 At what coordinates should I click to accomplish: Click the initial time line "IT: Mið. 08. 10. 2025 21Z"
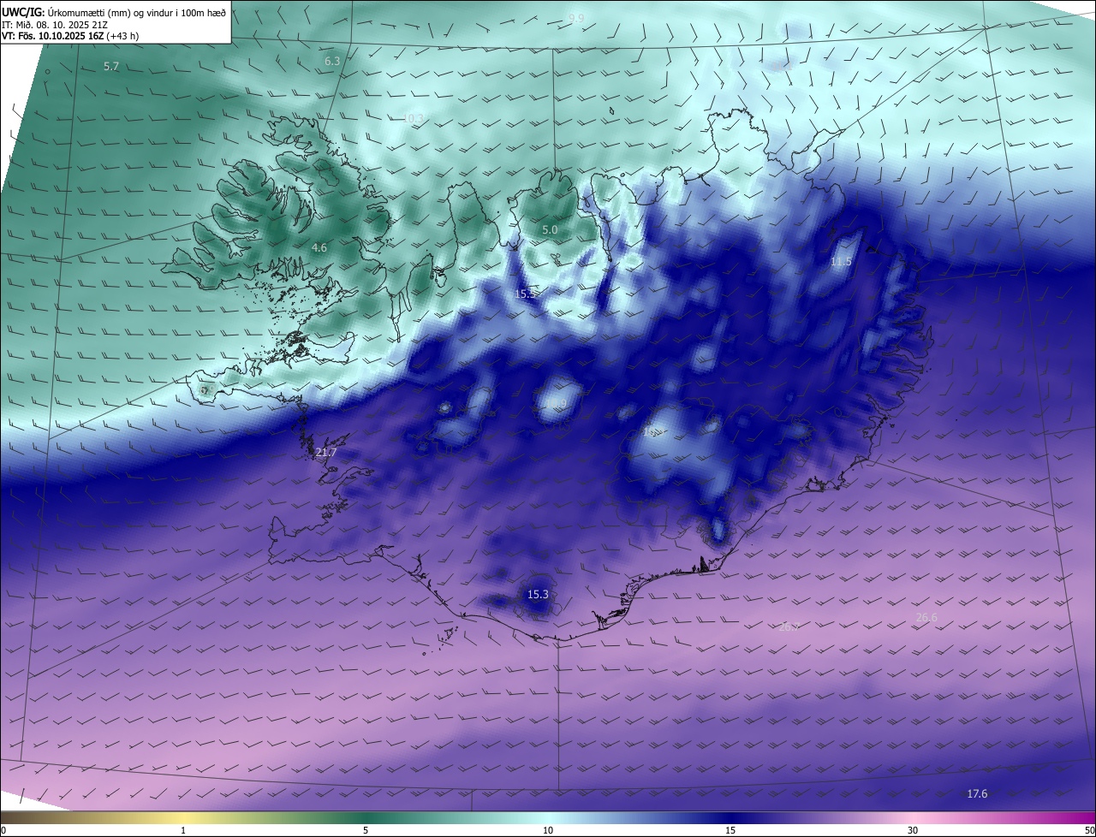point(54,25)
